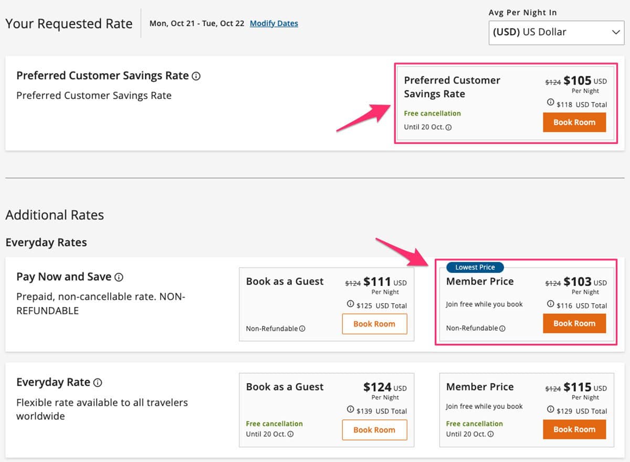Click the $103 USD price

[x=585, y=282]
